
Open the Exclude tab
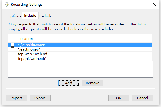click(46, 16)
